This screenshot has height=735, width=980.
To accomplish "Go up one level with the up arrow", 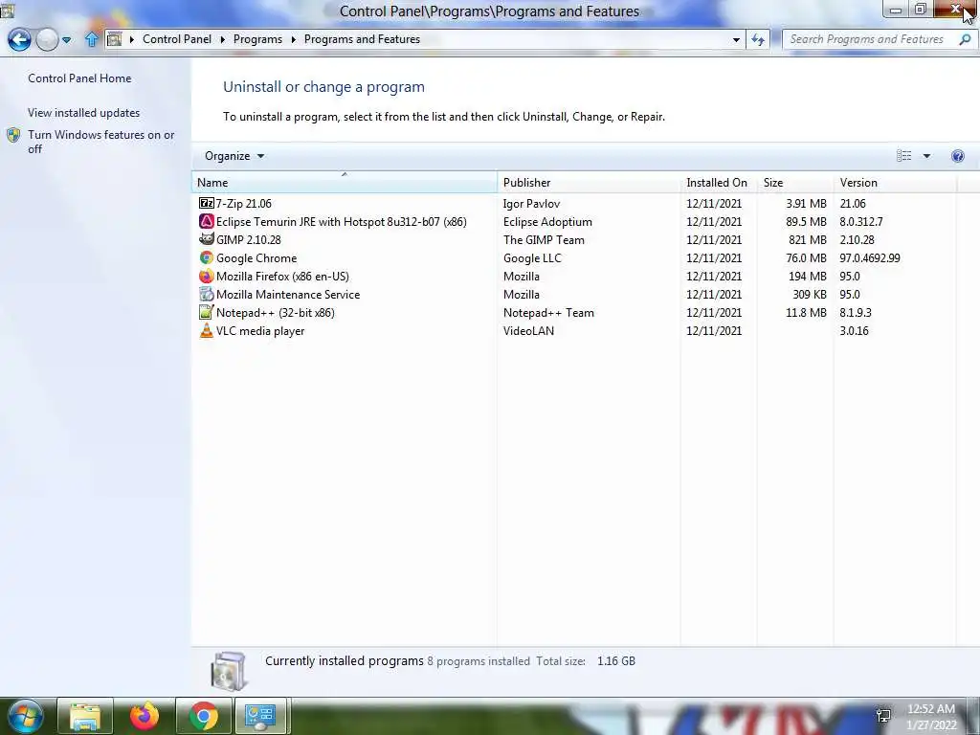I will coord(91,39).
